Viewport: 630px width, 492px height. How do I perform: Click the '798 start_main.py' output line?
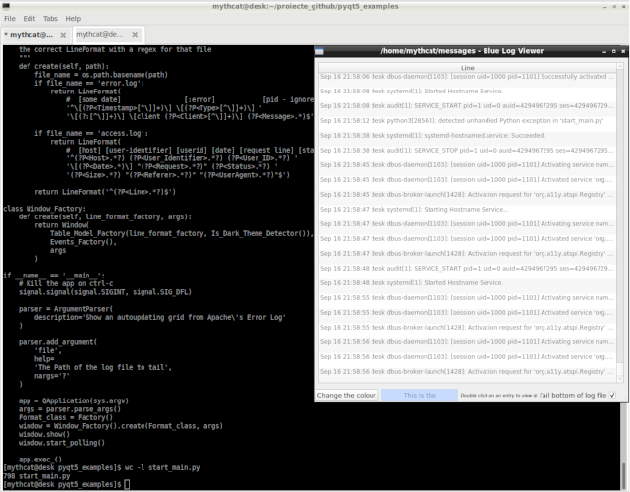coord(36,476)
